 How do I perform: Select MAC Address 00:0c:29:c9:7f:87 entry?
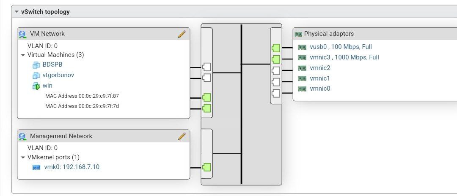click(x=82, y=96)
